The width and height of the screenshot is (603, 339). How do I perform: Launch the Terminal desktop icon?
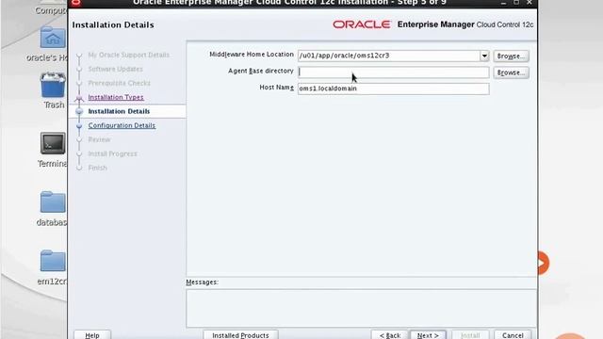(x=53, y=143)
